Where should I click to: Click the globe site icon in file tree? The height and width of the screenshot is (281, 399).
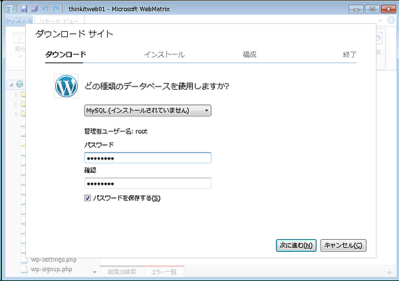tap(19, 84)
